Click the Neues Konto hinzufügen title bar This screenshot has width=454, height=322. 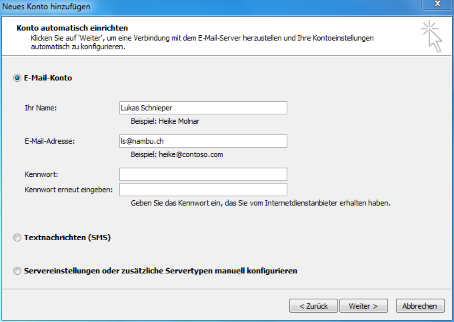point(203,7)
